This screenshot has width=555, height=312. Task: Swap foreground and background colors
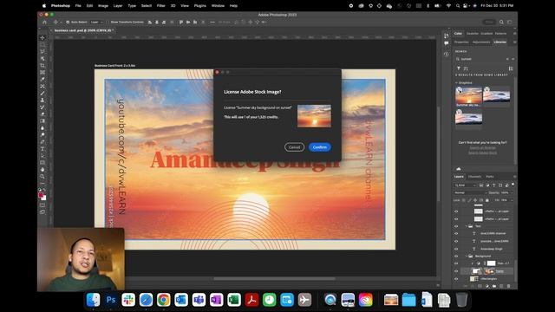tap(44, 190)
